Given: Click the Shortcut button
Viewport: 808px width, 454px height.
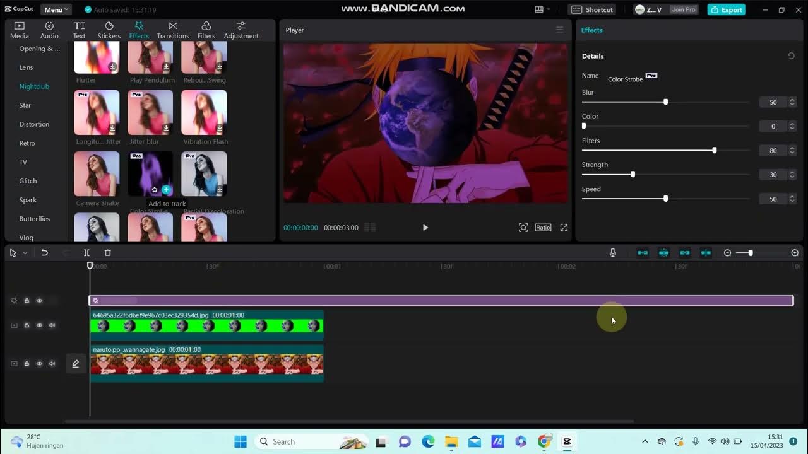Looking at the screenshot, I should click(592, 9).
